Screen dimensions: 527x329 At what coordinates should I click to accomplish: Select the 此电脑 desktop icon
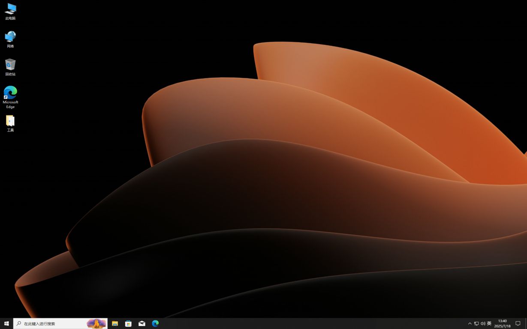pos(10,12)
